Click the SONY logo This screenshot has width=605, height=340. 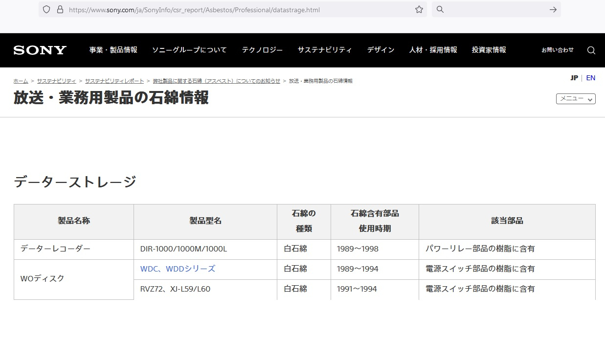(40, 50)
